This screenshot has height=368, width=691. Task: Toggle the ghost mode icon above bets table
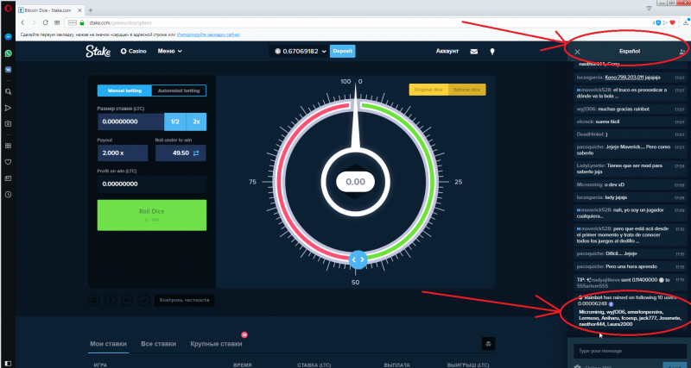coord(488,343)
